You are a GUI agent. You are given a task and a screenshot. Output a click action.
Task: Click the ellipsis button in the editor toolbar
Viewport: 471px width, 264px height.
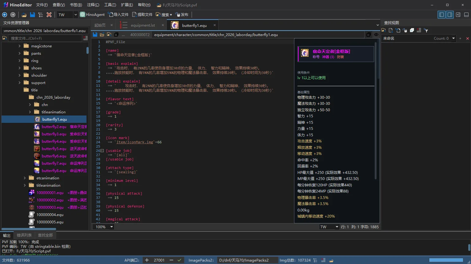coord(123,35)
